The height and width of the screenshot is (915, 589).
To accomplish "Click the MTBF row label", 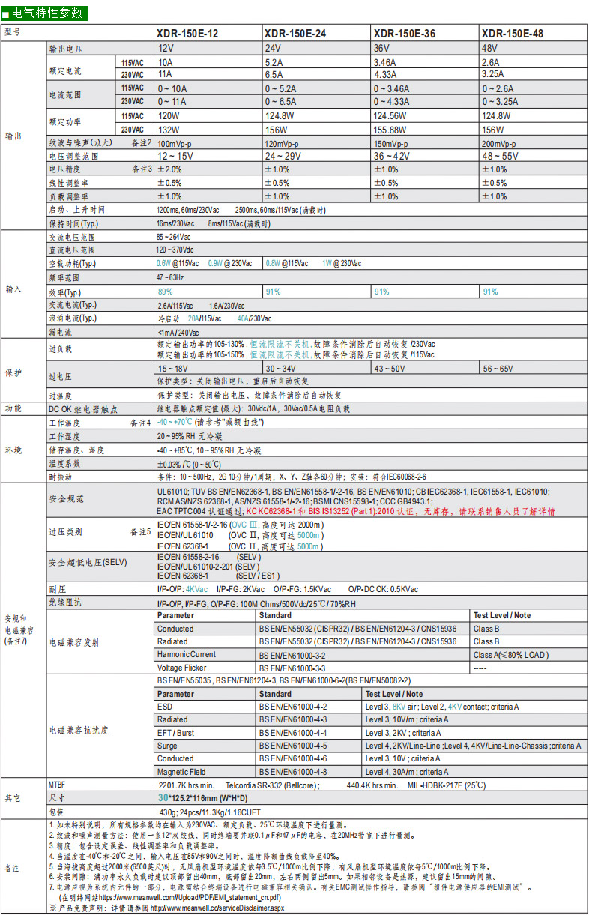I will tap(57, 785).
